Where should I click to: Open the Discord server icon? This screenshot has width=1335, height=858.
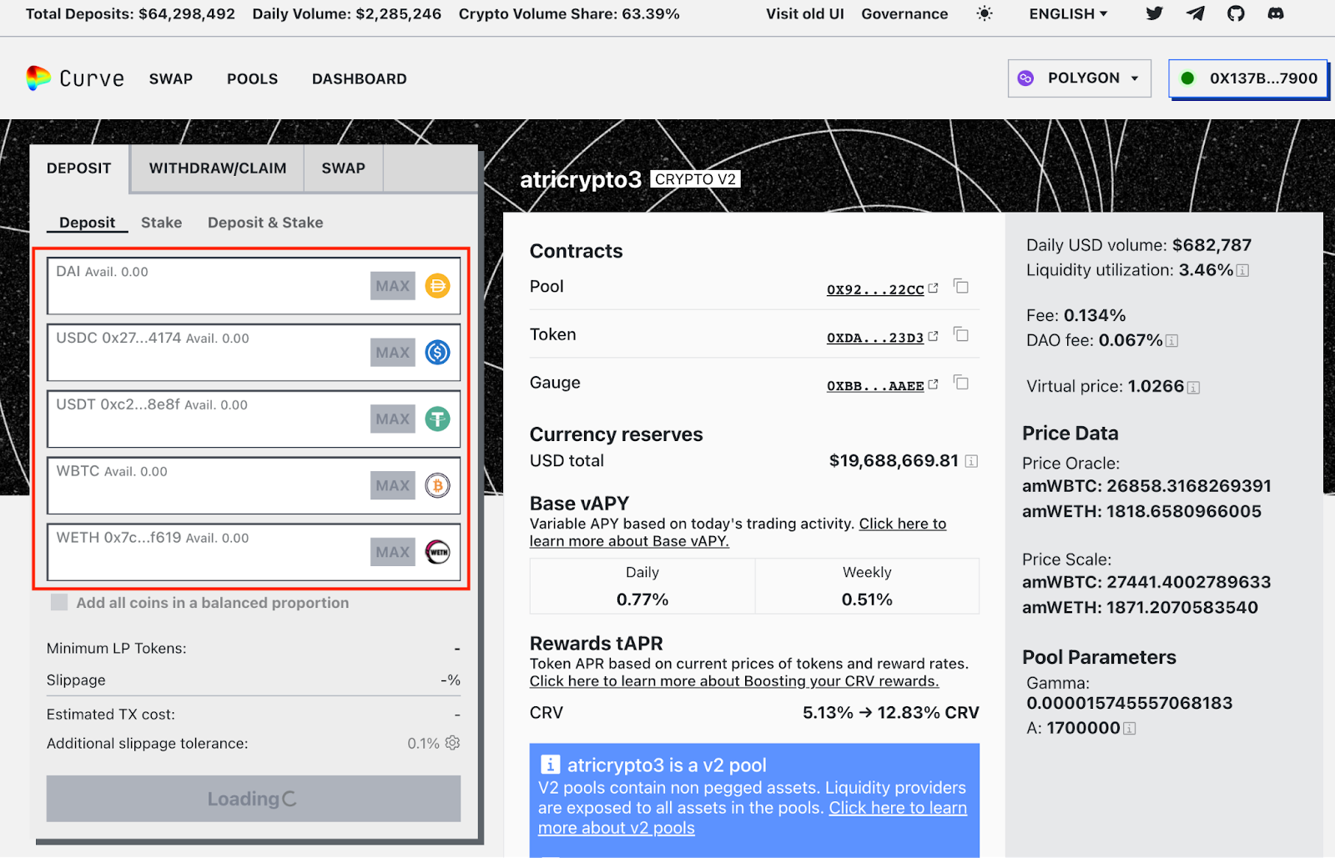click(1276, 13)
